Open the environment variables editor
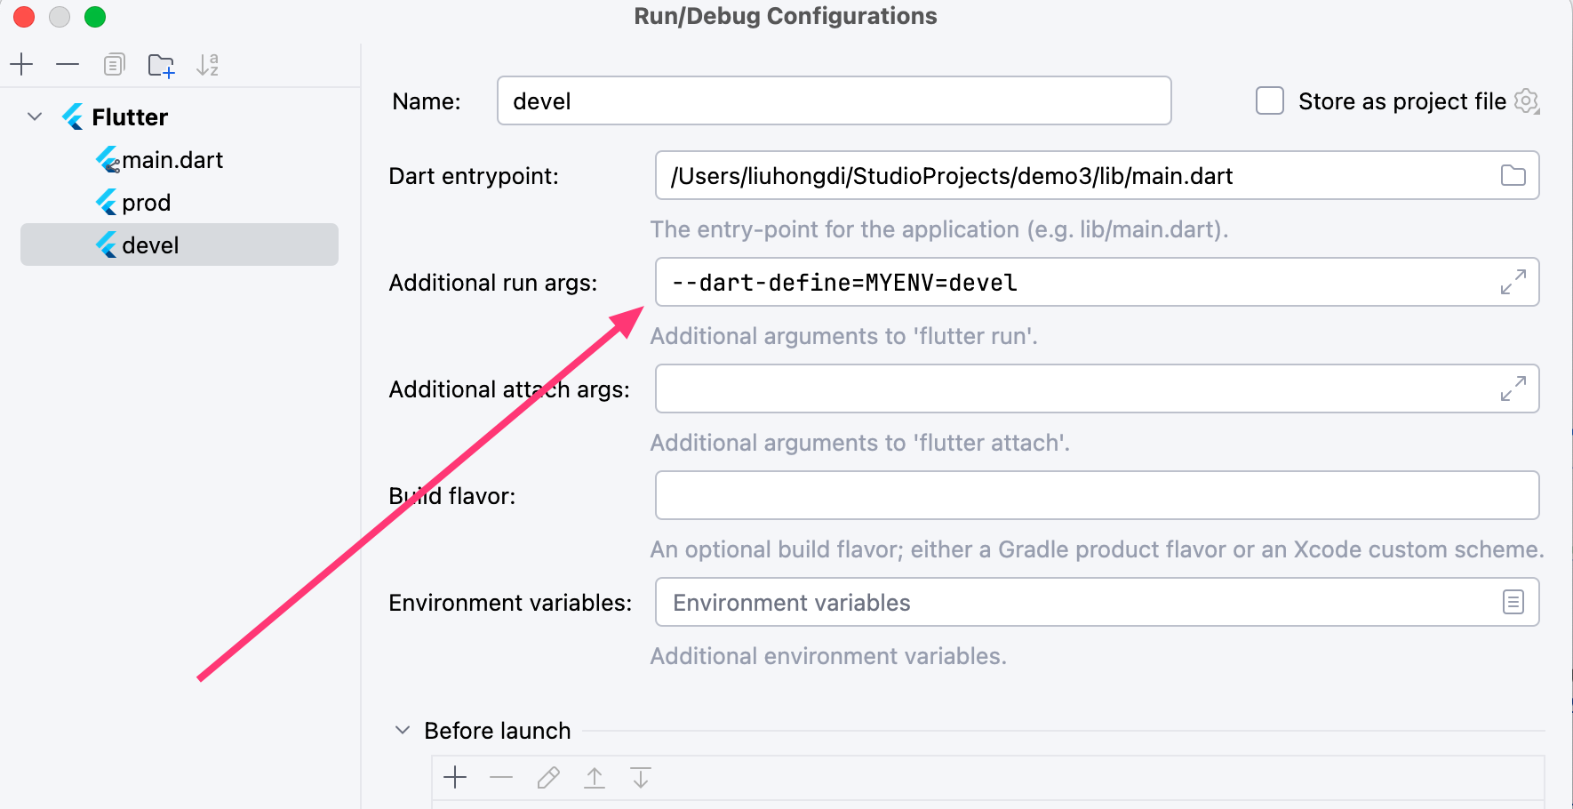Viewport: 1573px width, 809px height. 1513,603
